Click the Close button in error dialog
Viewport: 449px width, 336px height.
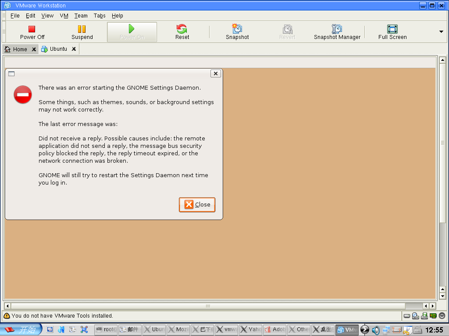pyautogui.click(x=197, y=205)
